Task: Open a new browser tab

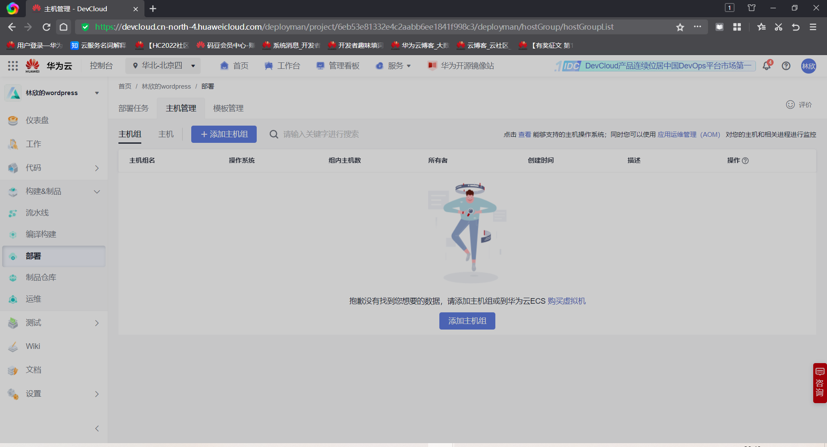Action: pos(153,9)
